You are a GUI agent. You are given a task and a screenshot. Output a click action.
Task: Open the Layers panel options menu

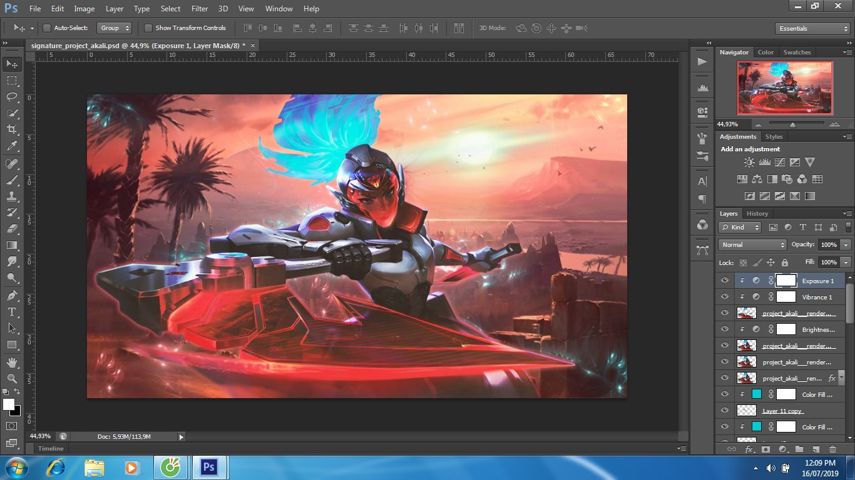click(847, 214)
